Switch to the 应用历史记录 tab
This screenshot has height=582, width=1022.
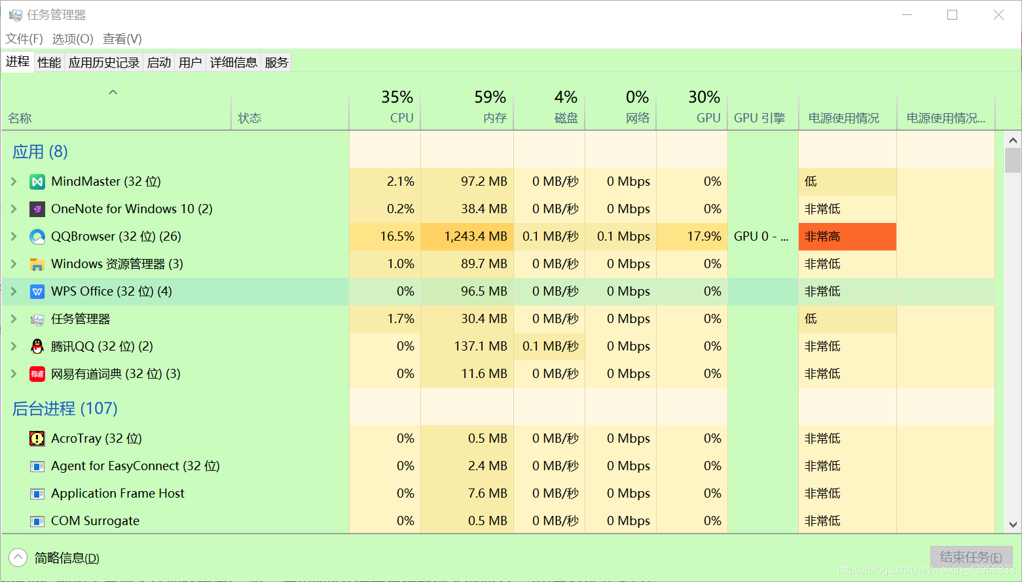coord(104,62)
